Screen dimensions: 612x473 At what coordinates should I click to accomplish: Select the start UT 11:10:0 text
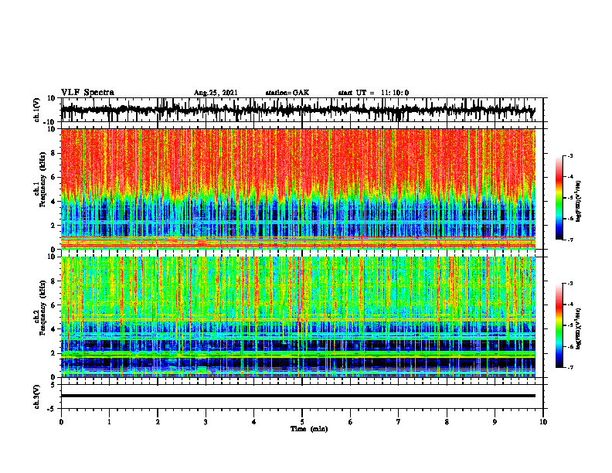(x=373, y=93)
